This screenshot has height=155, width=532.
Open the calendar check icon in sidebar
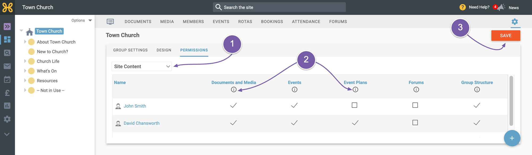pyautogui.click(x=7, y=79)
